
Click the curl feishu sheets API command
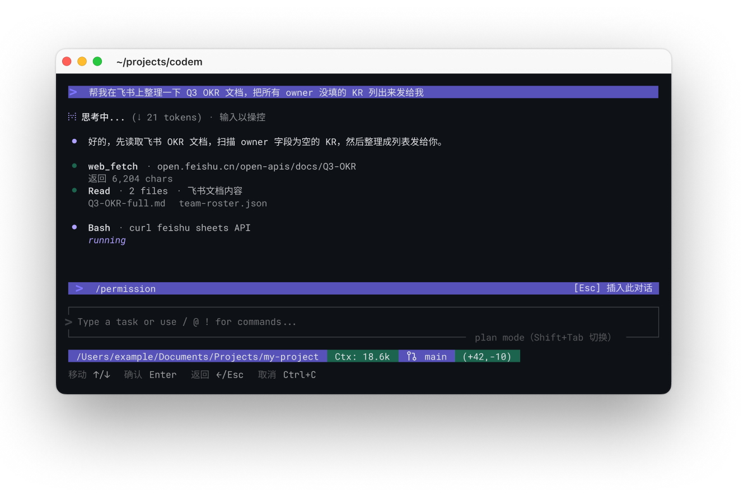[x=190, y=228]
